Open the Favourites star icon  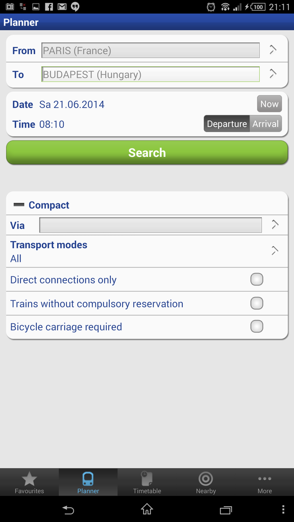(29, 479)
